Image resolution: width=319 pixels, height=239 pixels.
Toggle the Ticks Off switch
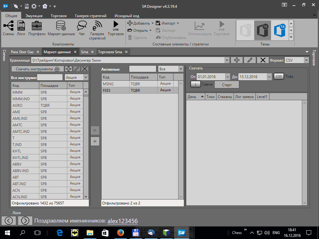click(279, 77)
